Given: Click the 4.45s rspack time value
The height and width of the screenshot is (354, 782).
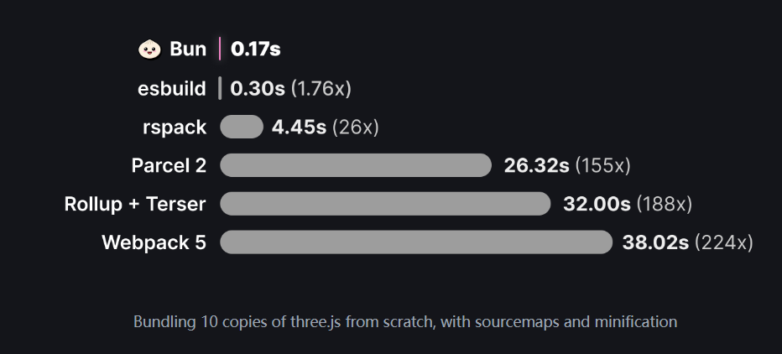Looking at the screenshot, I should 299,128.
